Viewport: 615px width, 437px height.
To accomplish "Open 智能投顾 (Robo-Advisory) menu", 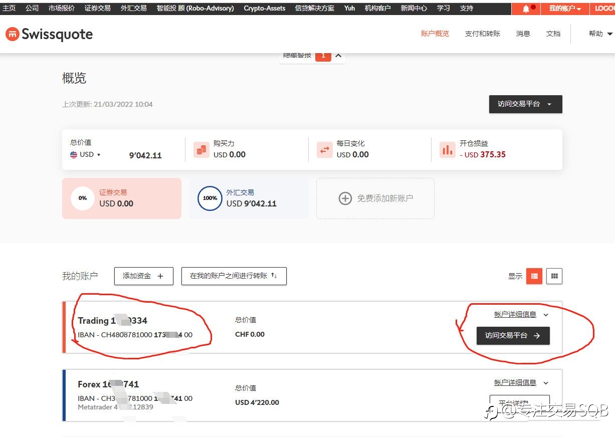I will pyautogui.click(x=195, y=8).
